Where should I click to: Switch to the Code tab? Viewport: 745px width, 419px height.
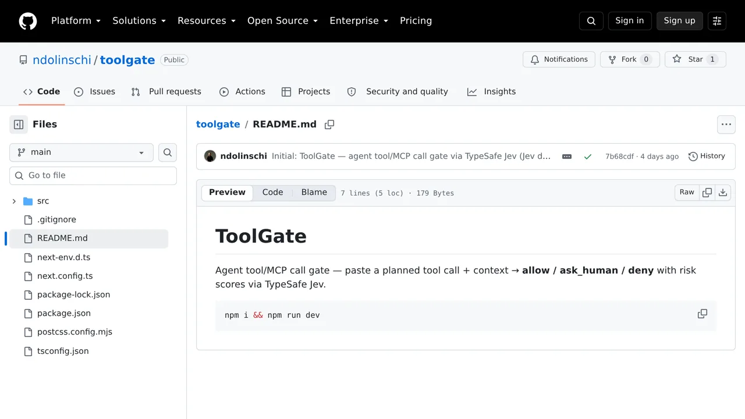pyautogui.click(x=41, y=92)
